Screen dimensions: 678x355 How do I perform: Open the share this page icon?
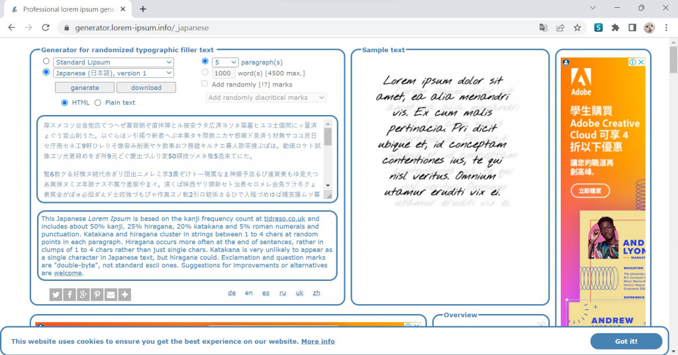[560, 28]
